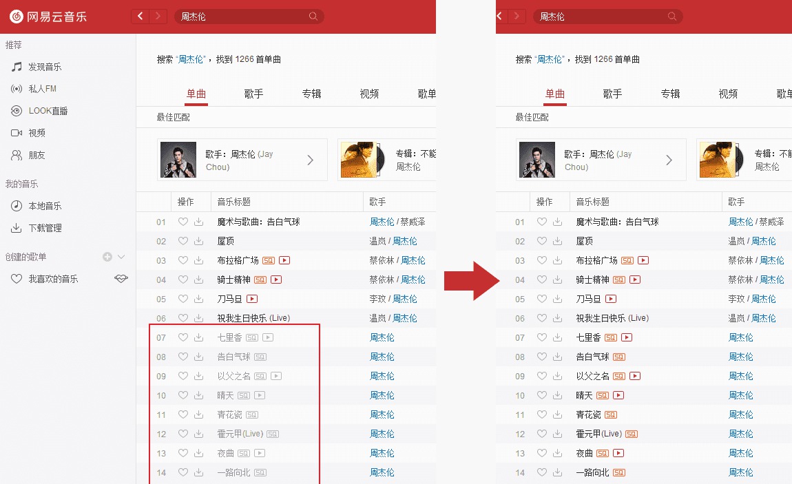Download 屋顶 in left window
This screenshot has height=484, width=792.
(x=199, y=241)
